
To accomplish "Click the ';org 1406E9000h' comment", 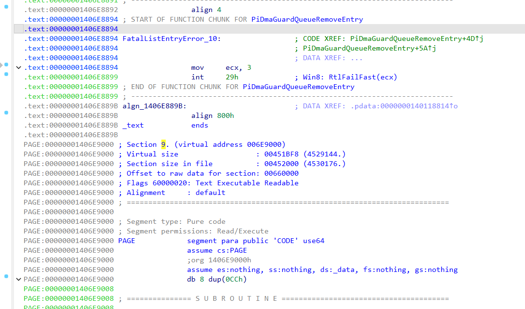I will pyautogui.click(x=219, y=260).
